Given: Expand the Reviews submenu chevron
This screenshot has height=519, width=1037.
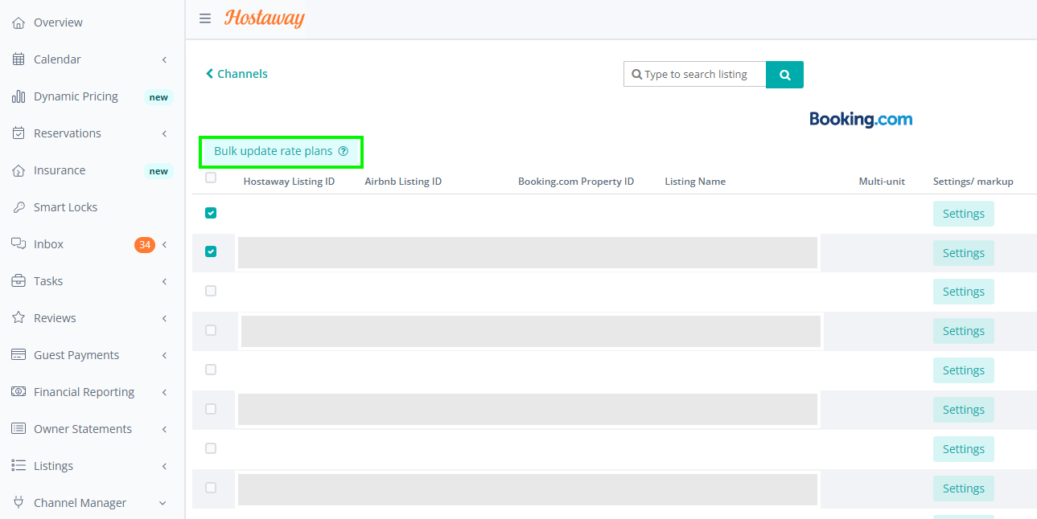Looking at the screenshot, I should point(164,318).
